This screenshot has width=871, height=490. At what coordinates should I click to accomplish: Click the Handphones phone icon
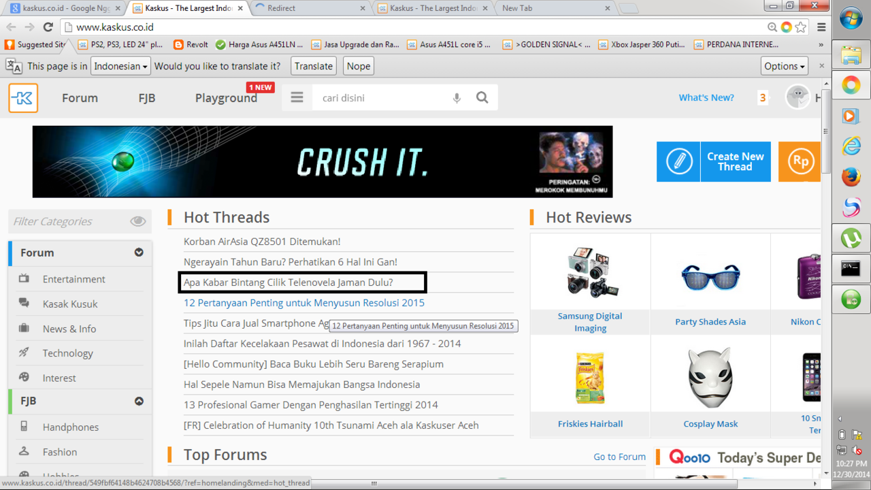coord(24,427)
